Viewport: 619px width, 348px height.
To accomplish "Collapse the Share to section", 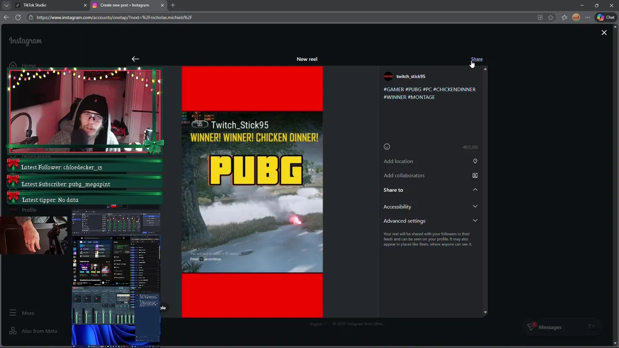I will (x=430, y=190).
